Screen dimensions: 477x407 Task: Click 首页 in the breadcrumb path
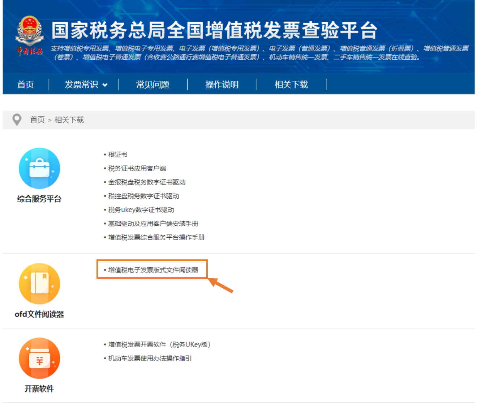pos(37,120)
